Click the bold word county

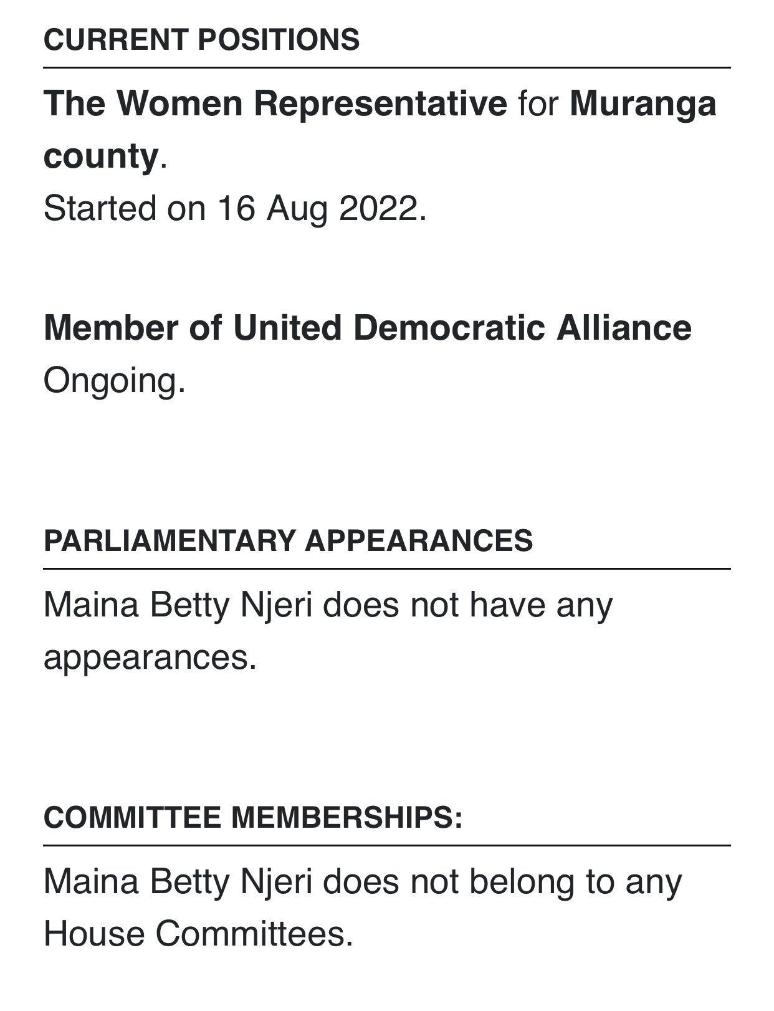pos(100,156)
